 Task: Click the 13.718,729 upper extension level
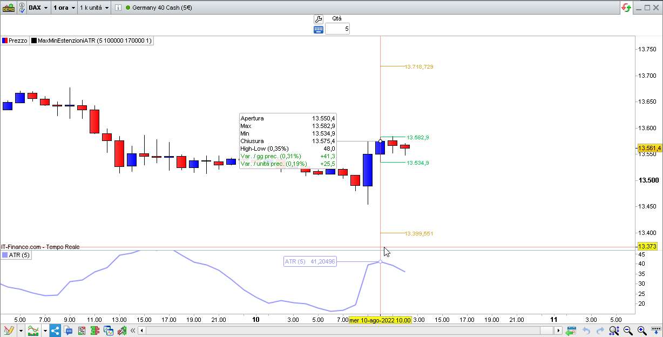[x=419, y=66]
